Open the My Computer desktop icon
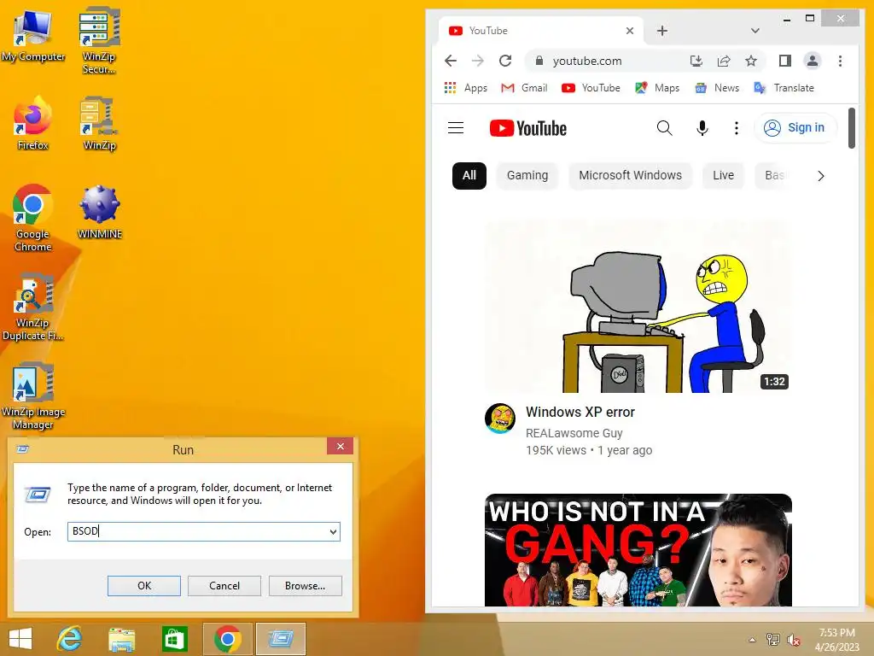Screen dimensions: 874x656 (33, 35)
